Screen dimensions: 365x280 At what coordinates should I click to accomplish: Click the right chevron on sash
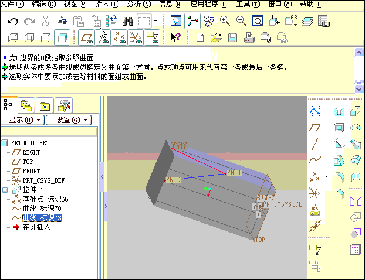pyautogui.click(x=106, y=206)
